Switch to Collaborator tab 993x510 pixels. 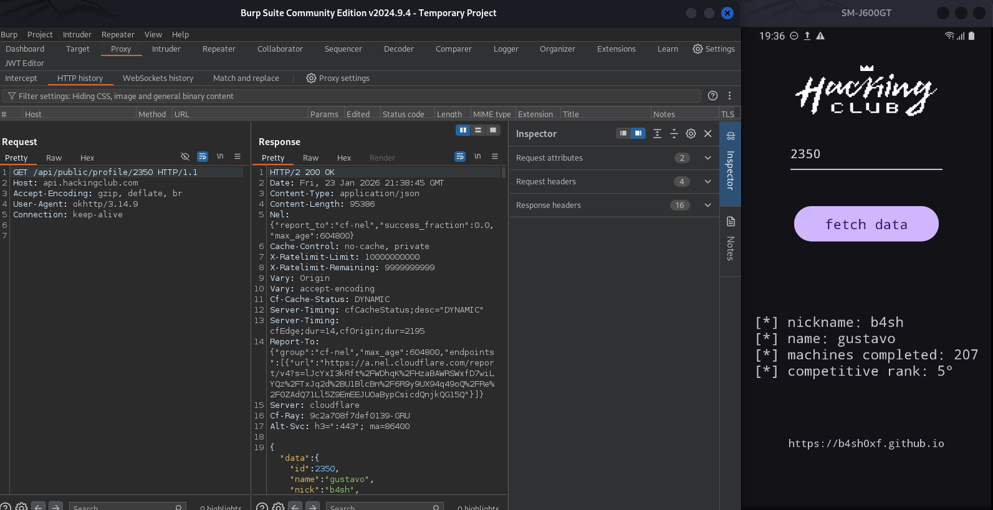(x=280, y=49)
